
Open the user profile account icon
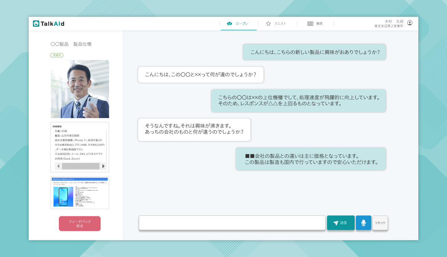(410, 23)
